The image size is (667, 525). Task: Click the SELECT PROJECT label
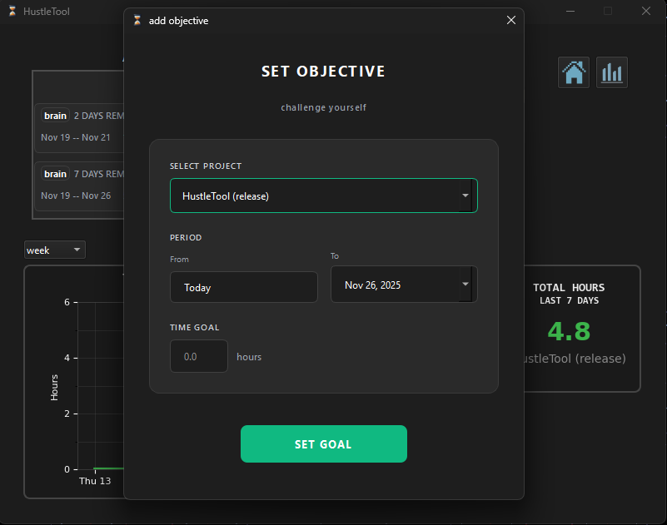(x=206, y=166)
